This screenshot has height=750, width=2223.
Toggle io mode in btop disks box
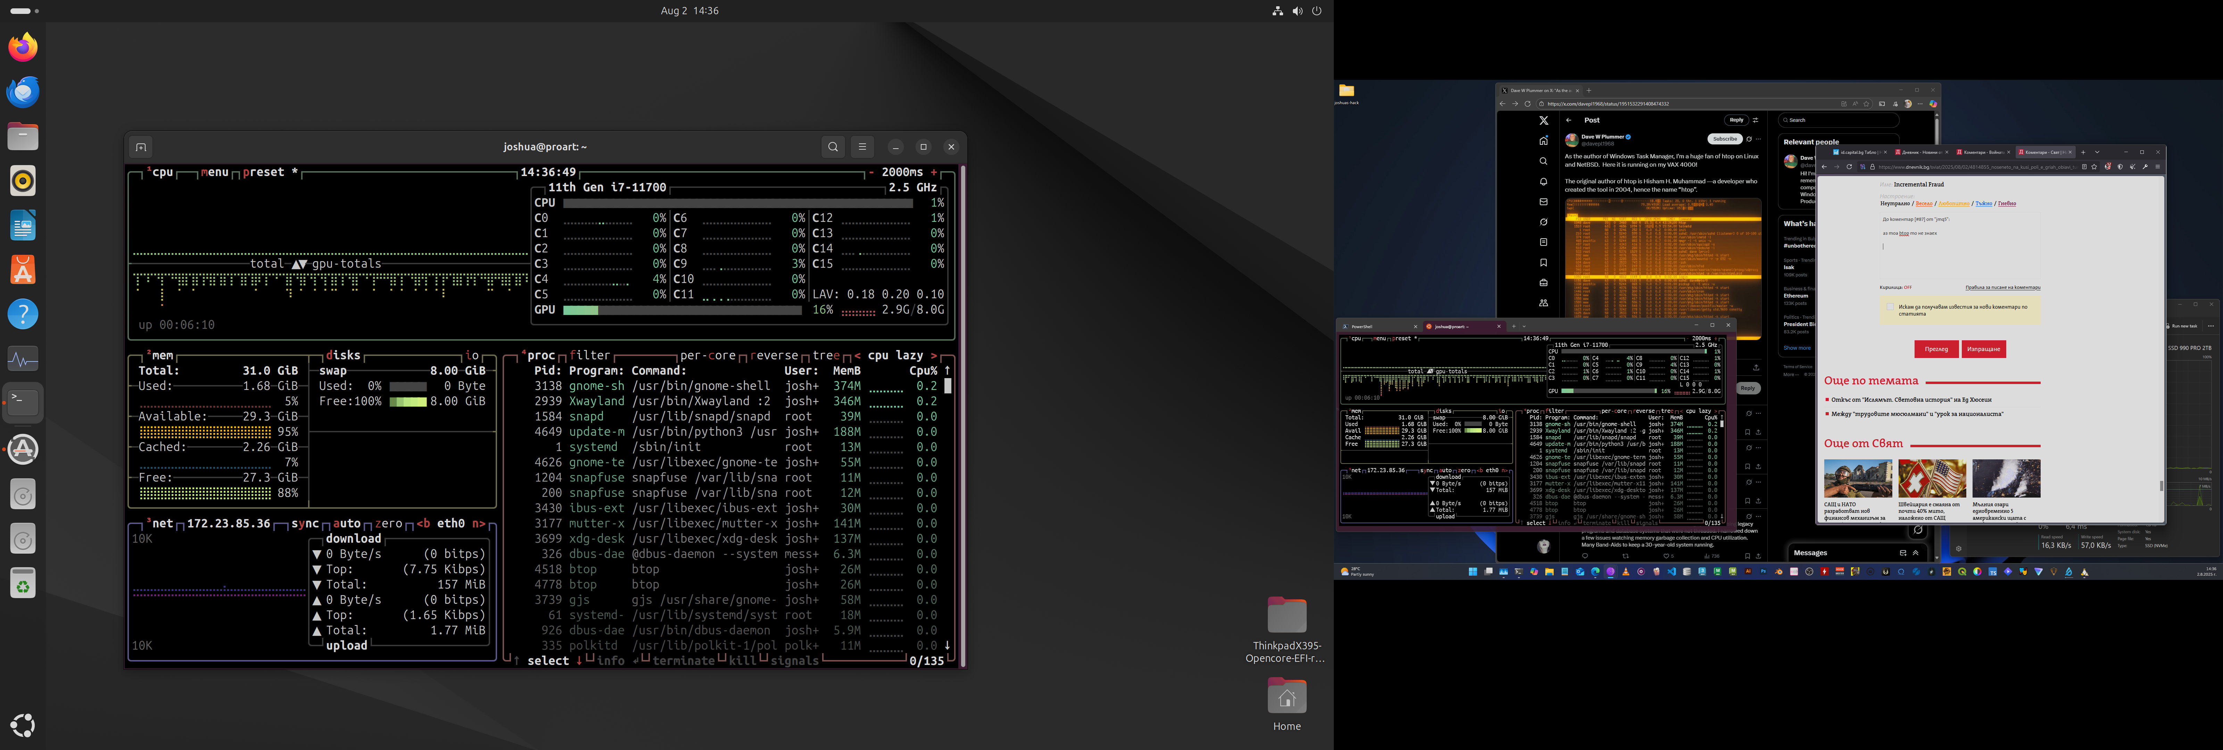coord(471,356)
